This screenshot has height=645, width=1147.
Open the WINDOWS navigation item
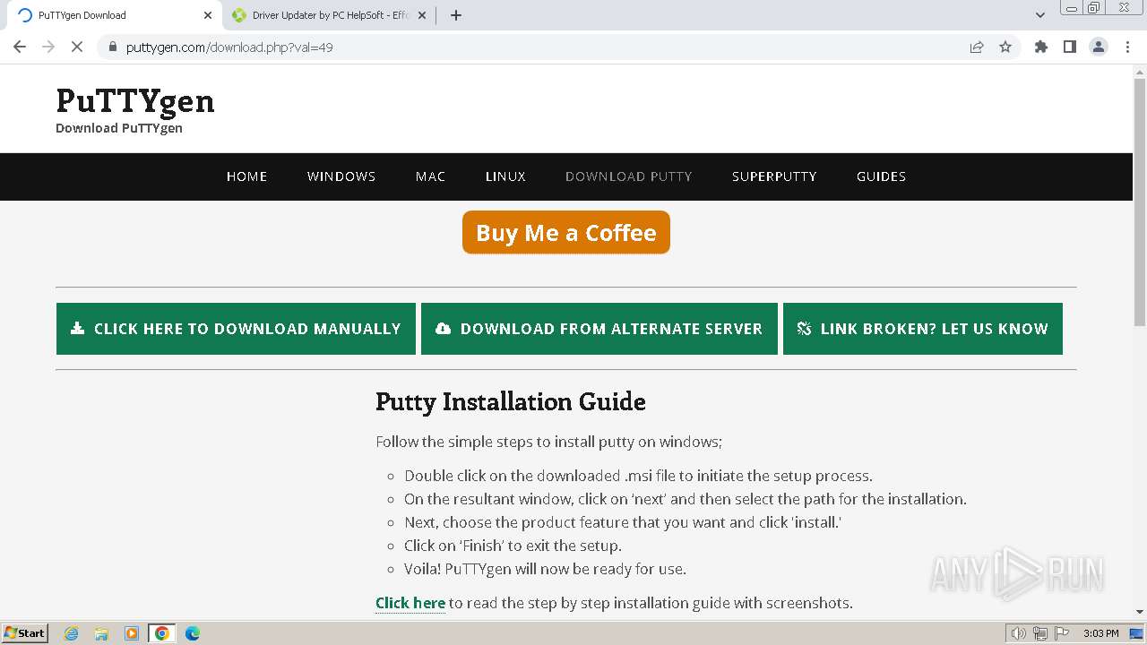click(341, 176)
